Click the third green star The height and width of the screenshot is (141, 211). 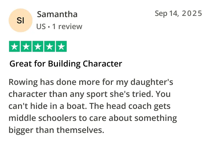pyautogui.click(x=38, y=46)
